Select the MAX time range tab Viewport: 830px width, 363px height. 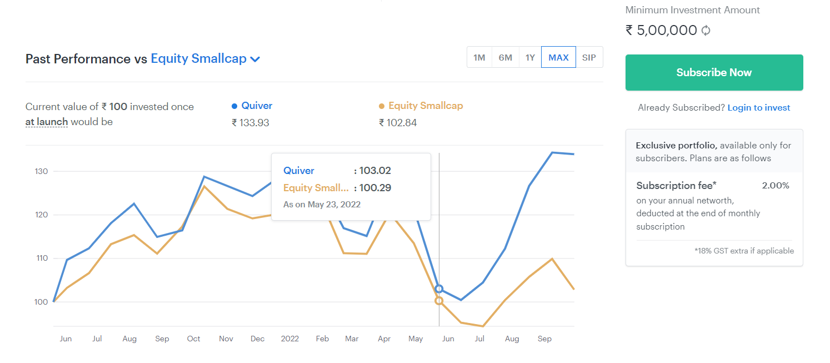[558, 57]
